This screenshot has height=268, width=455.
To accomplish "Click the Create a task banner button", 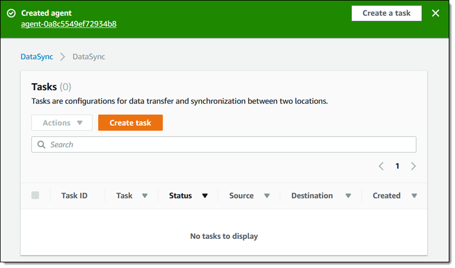I will 387,13.
